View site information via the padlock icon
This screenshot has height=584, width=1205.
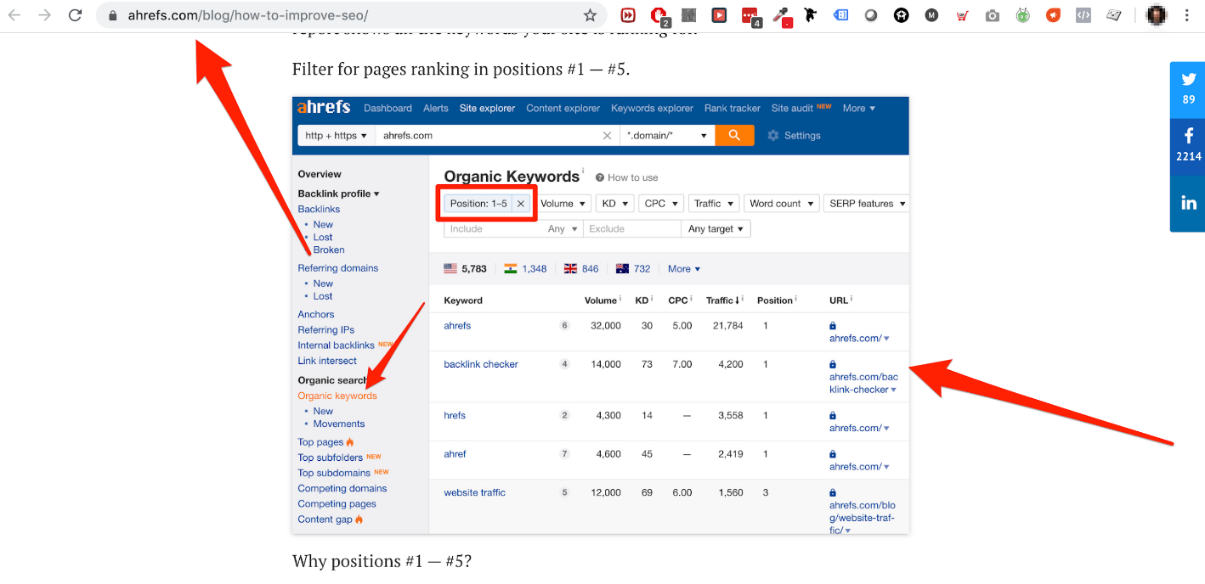[113, 15]
